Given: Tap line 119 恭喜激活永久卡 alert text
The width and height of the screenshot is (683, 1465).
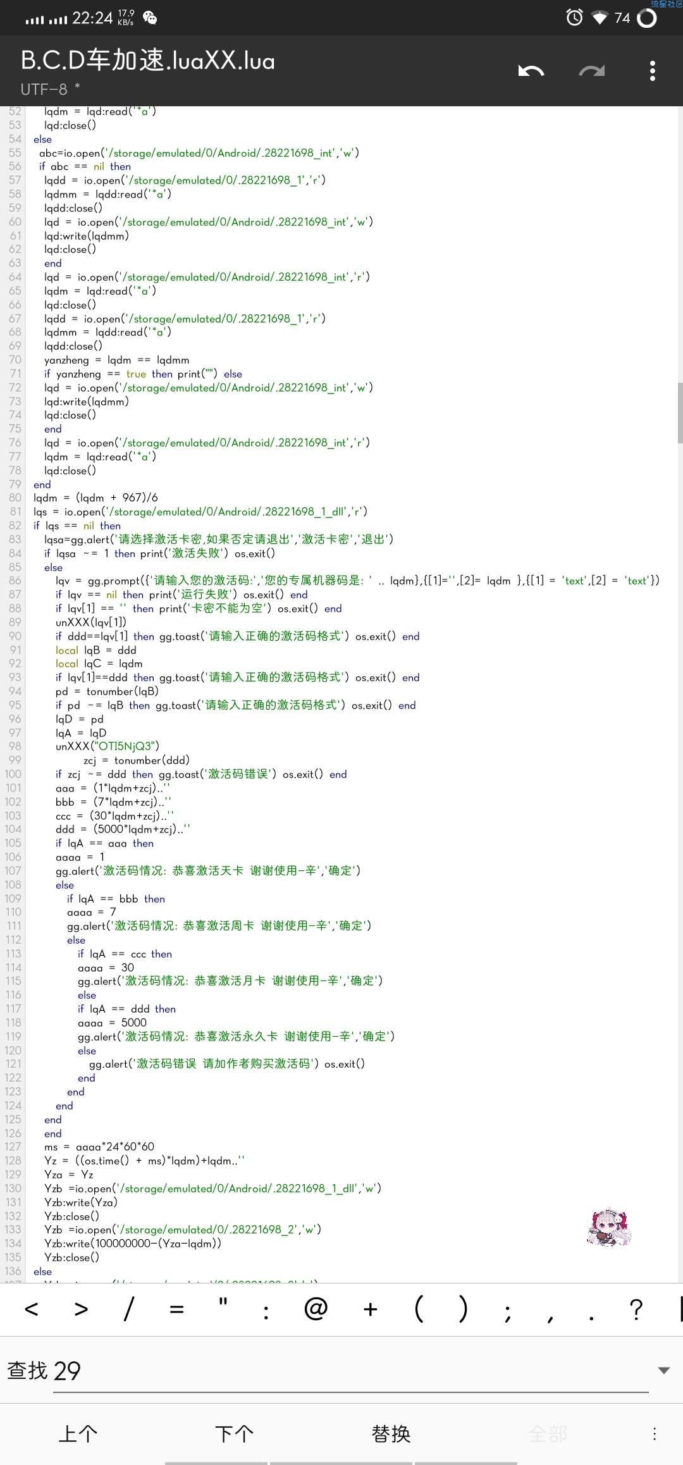Looking at the screenshot, I should 236,1036.
